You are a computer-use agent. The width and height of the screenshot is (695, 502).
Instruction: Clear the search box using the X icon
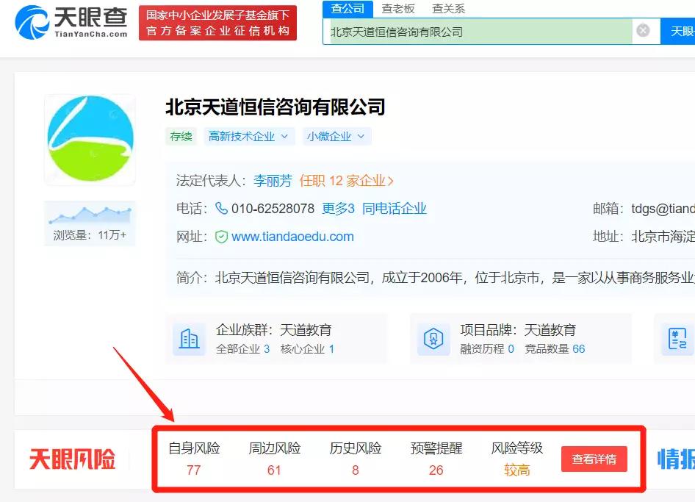pyautogui.click(x=644, y=30)
